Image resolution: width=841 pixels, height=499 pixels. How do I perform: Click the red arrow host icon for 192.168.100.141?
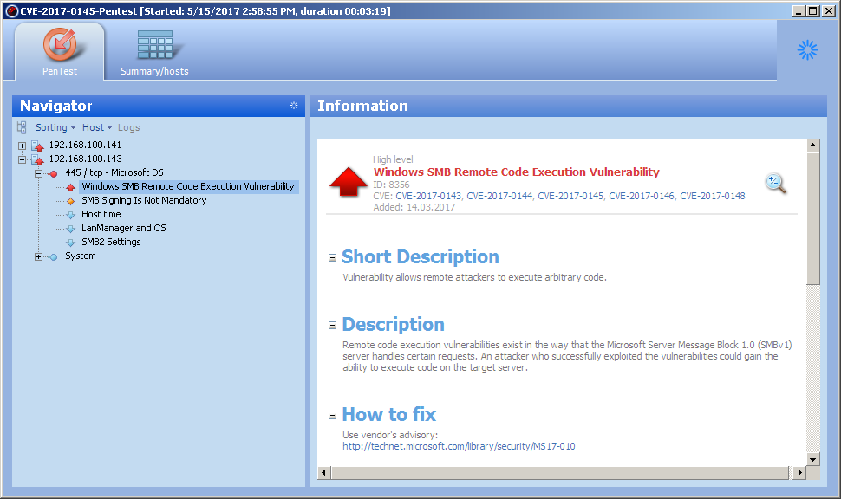click(x=37, y=146)
